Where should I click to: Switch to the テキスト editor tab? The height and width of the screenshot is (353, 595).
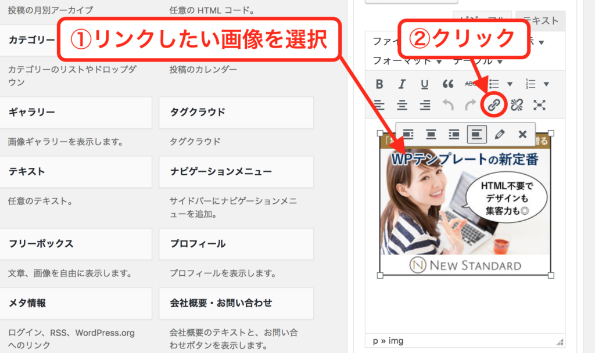[x=540, y=21]
